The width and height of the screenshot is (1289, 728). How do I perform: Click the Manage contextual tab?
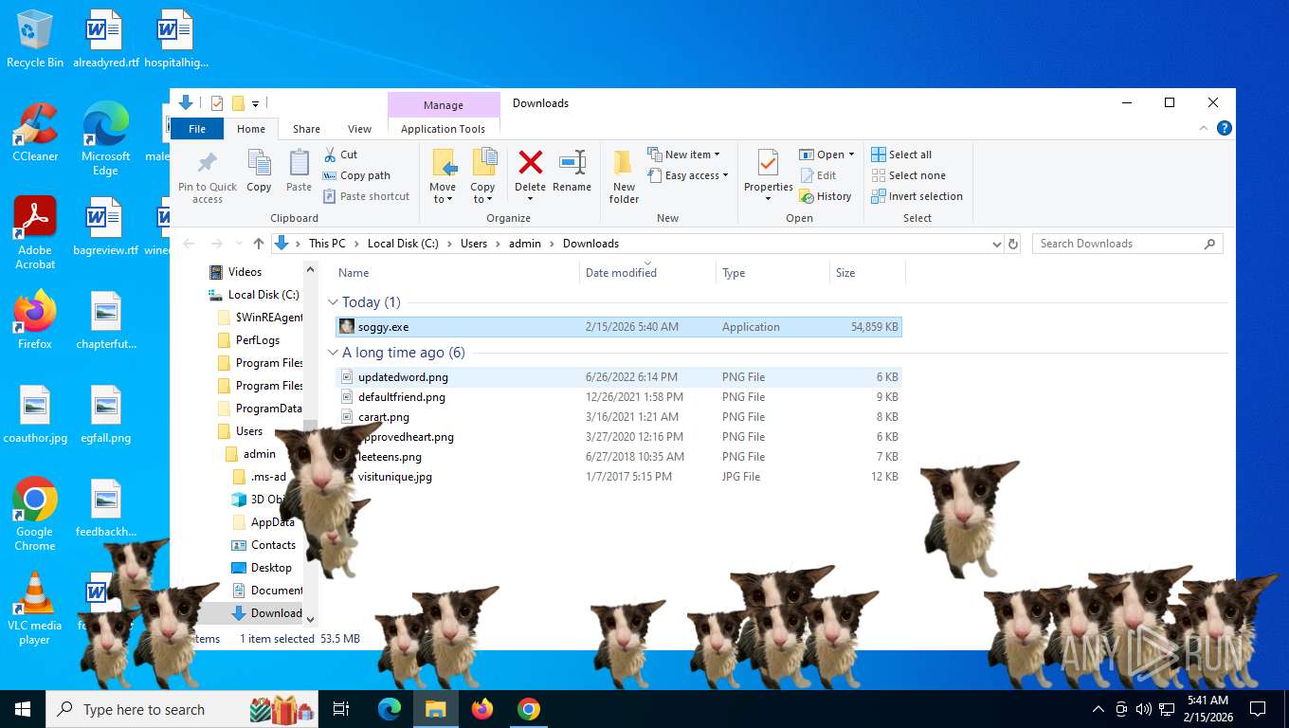[444, 105]
